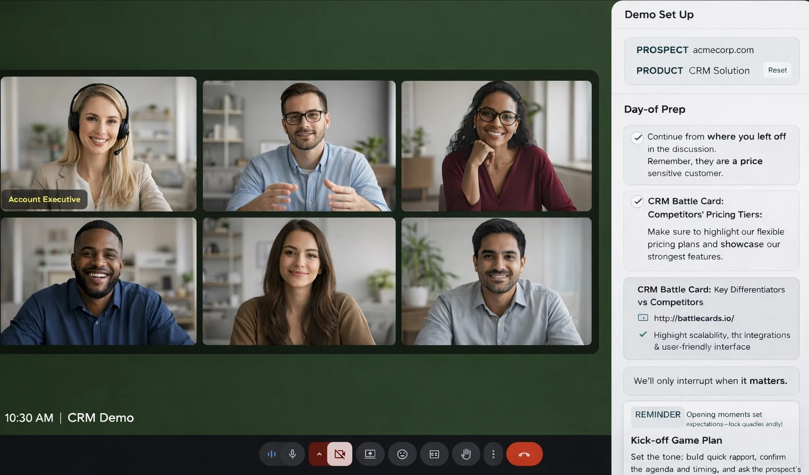This screenshot has height=475, width=809.
Task: Toggle the CRM Battle Card prep checkmark
Action: click(x=637, y=202)
